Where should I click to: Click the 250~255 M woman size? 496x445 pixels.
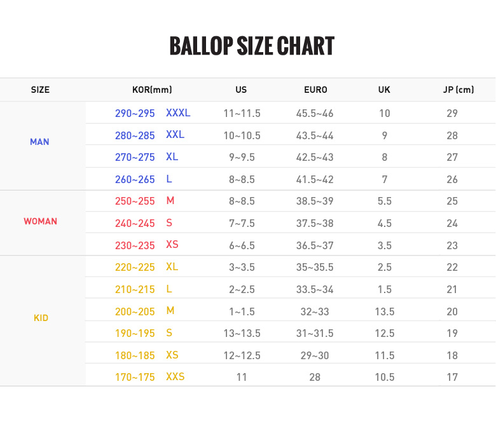click(x=144, y=201)
